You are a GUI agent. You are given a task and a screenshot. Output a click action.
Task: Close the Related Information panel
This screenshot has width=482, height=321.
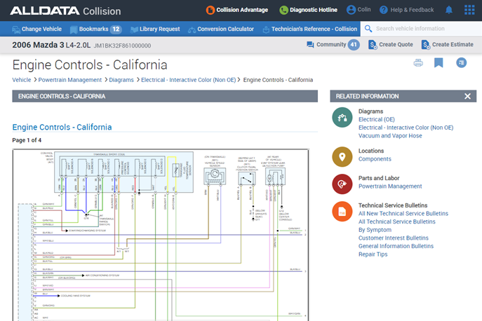(x=468, y=96)
